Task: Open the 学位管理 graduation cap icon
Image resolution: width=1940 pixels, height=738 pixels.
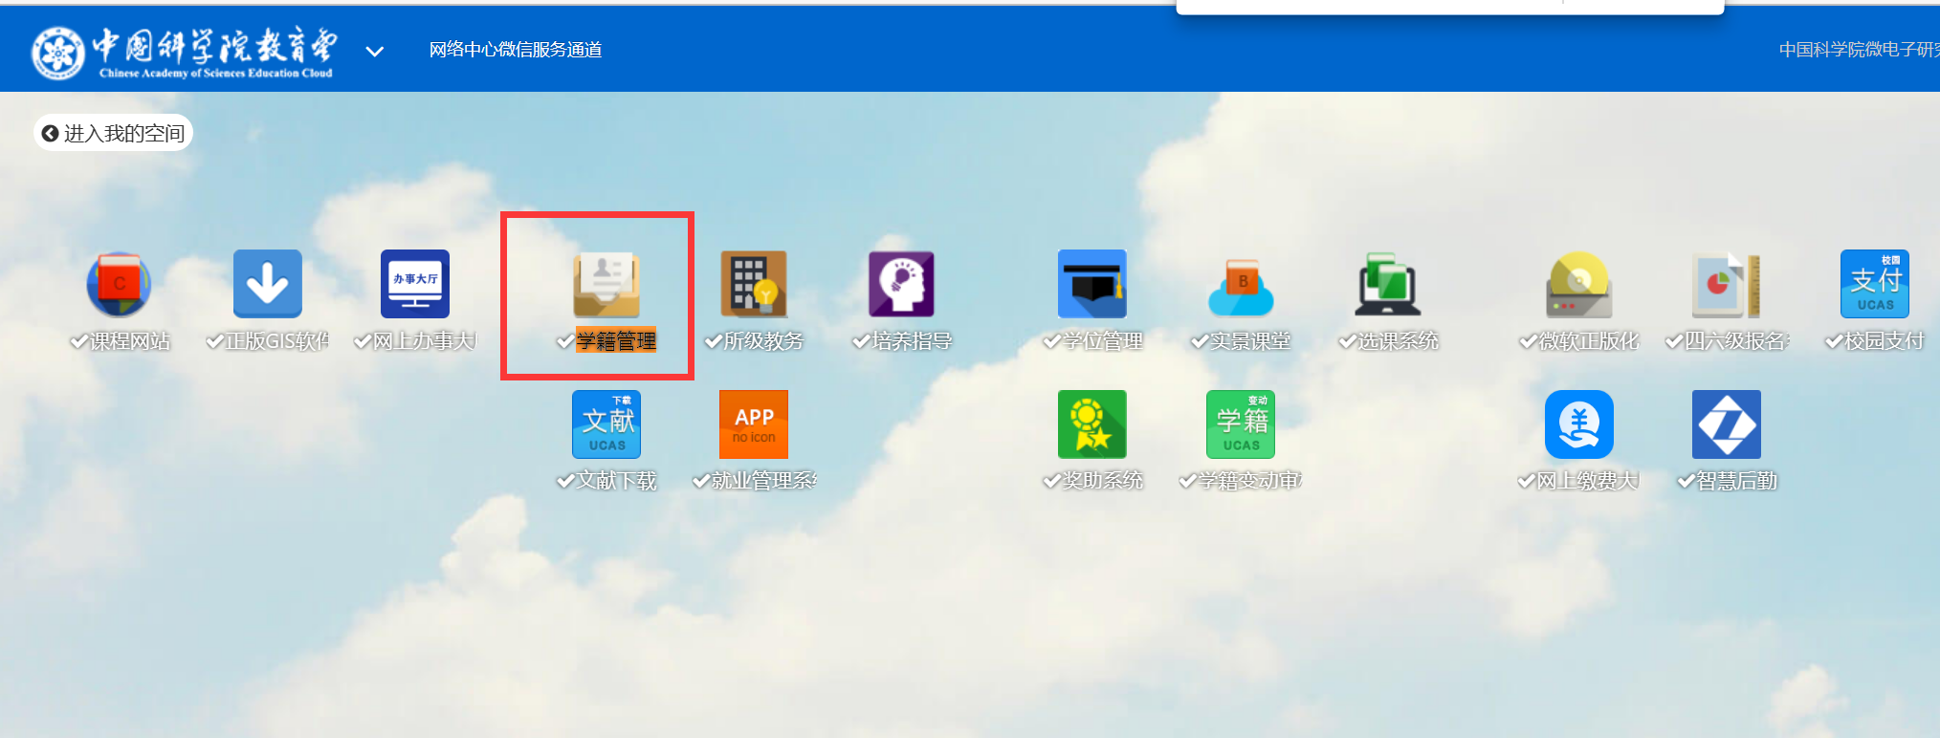Action: pos(1091,284)
